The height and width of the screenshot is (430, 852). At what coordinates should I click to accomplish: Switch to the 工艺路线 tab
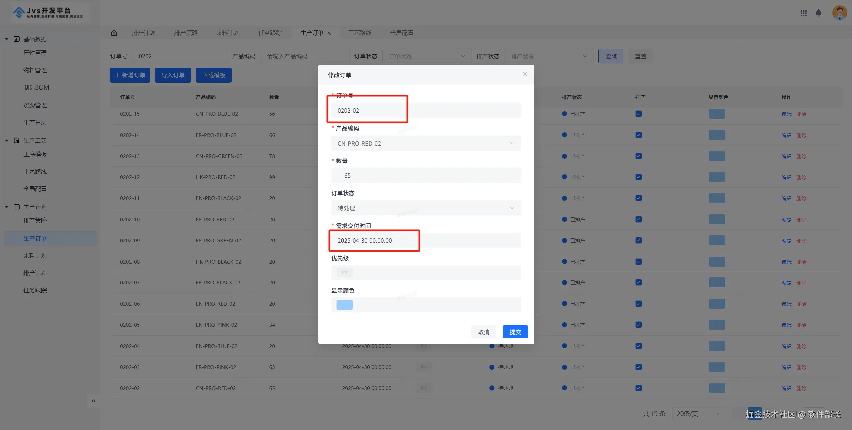tap(359, 33)
